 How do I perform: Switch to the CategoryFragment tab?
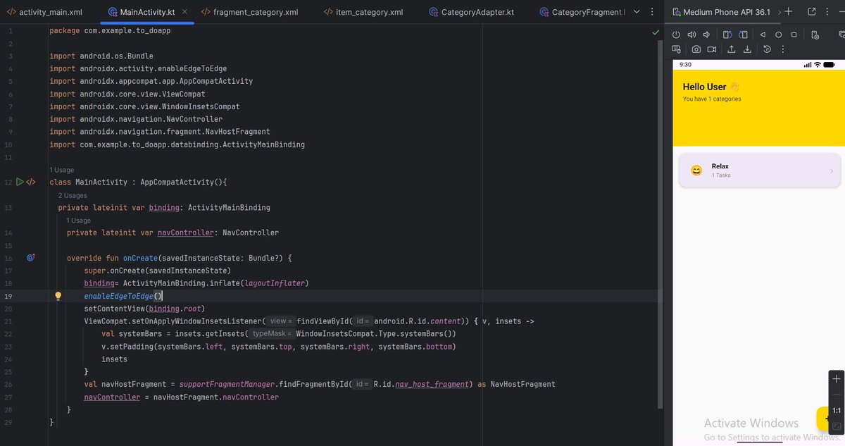pyautogui.click(x=583, y=12)
